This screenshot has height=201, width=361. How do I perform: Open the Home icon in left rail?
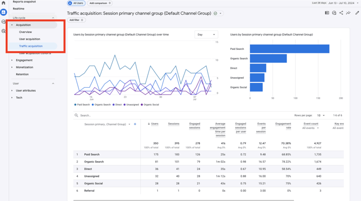pos(3,3)
